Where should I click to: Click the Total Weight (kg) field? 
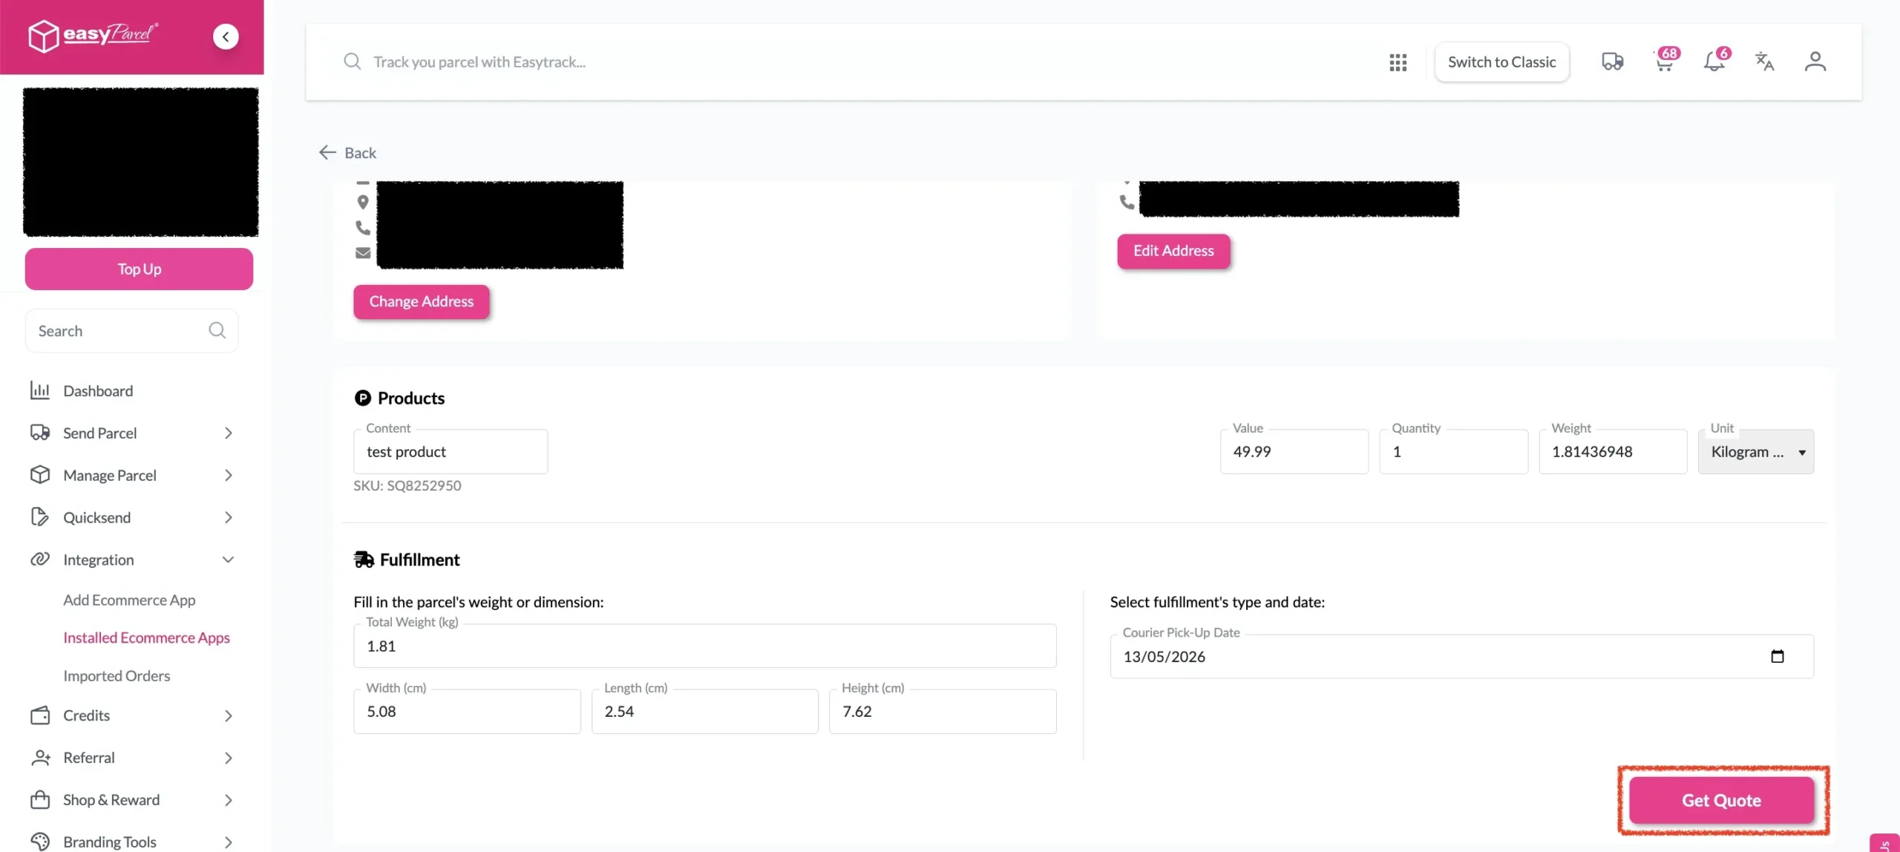click(x=705, y=646)
